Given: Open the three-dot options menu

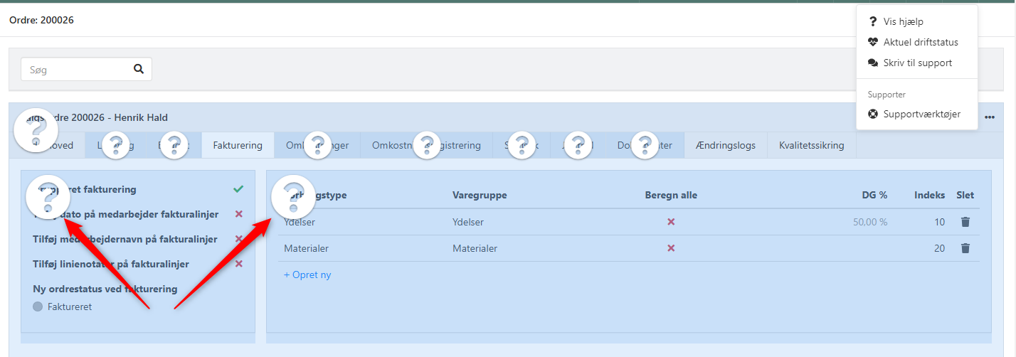Looking at the screenshot, I should coord(990,117).
